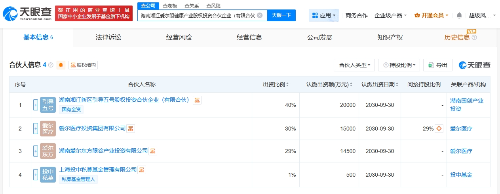The width and height of the screenshot is (500, 194).
Task: Open 湖南国创产业投资 related institution link
Action: pyautogui.click(x=466, y=104)
